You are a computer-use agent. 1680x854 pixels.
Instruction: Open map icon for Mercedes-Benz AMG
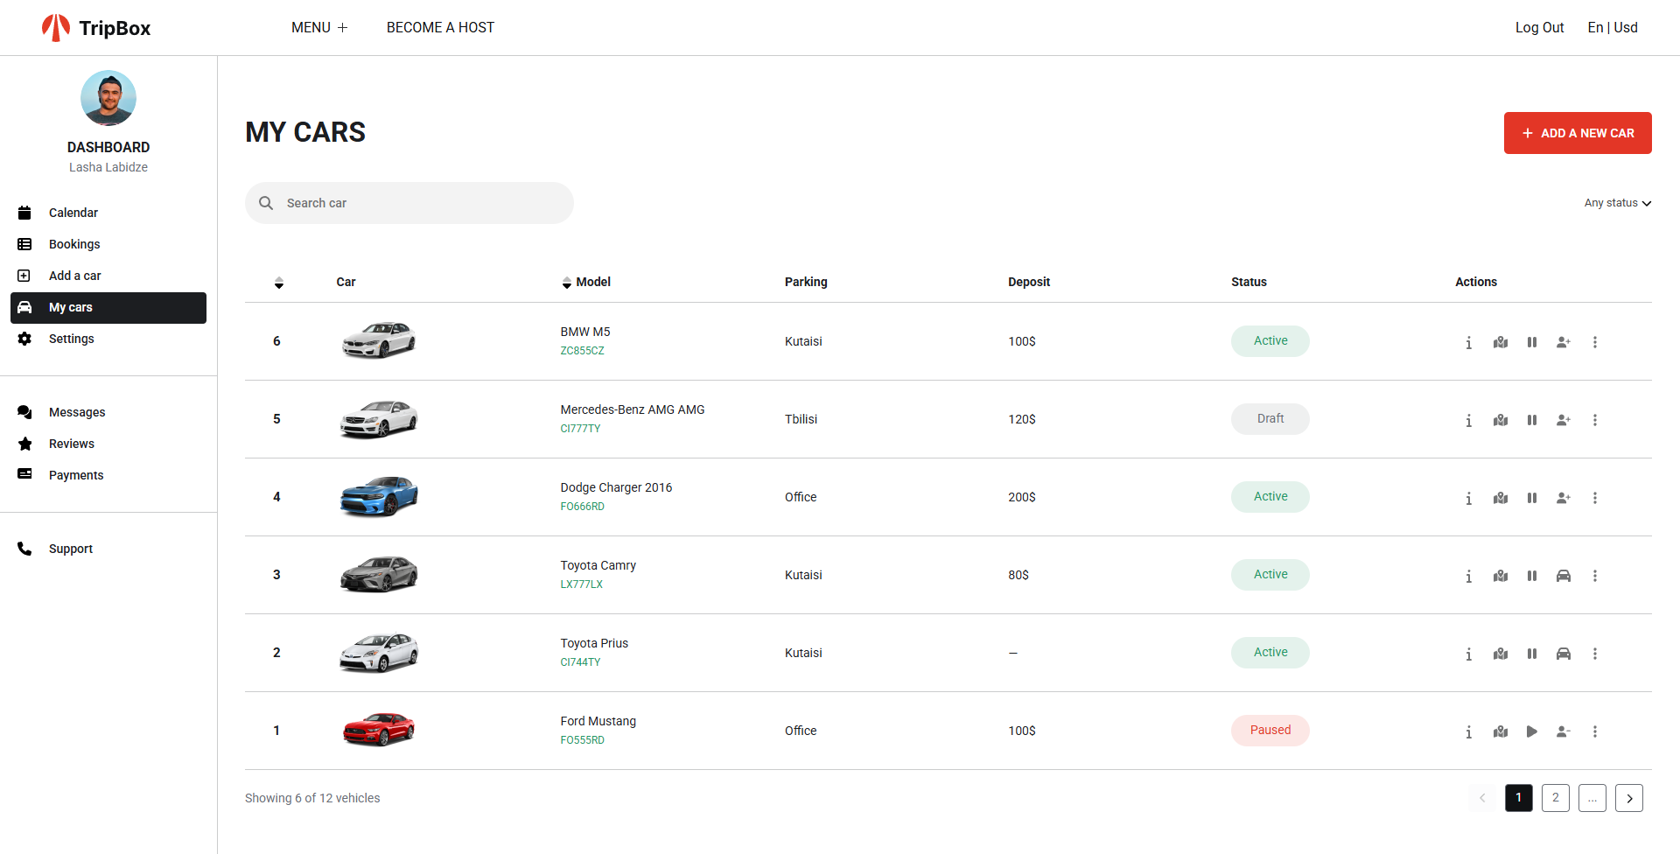click(1501, 420)
